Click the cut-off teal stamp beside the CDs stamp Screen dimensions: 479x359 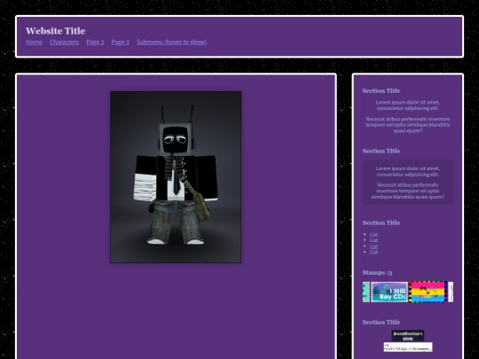tap(366, 293)
